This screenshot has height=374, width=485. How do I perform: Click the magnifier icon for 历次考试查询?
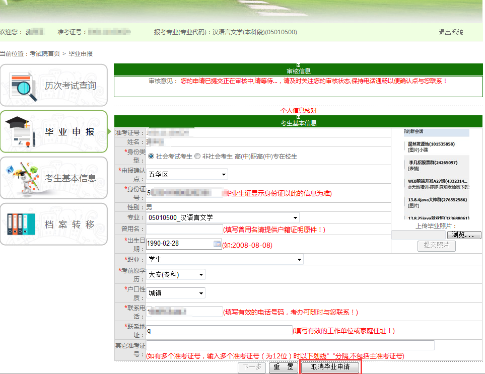pos(24,86)
